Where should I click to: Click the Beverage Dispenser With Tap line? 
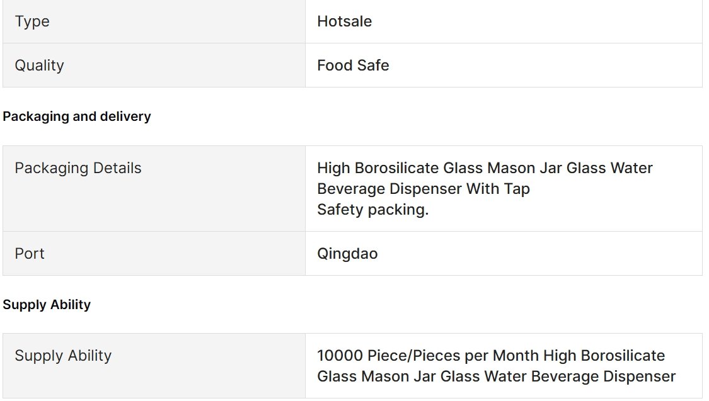pyautogui.click(x=424, y=189)
